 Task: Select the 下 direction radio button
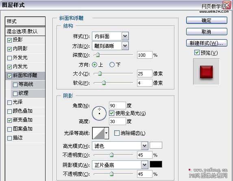[x=112, y=64]
